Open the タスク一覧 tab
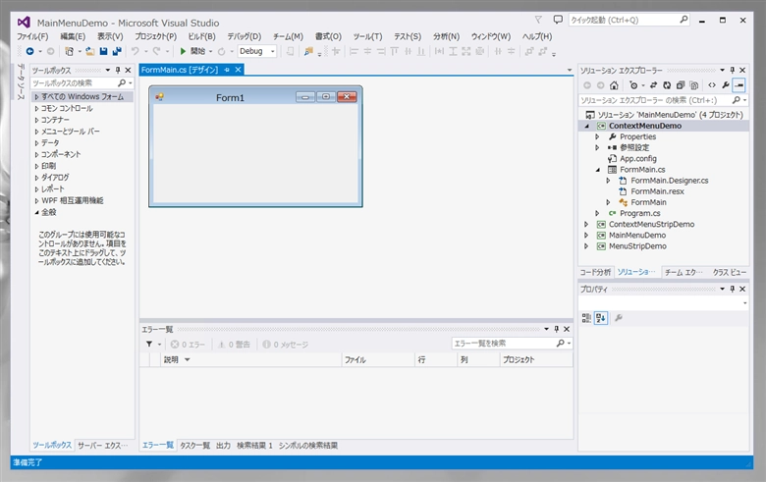 [x=194, y=446]
